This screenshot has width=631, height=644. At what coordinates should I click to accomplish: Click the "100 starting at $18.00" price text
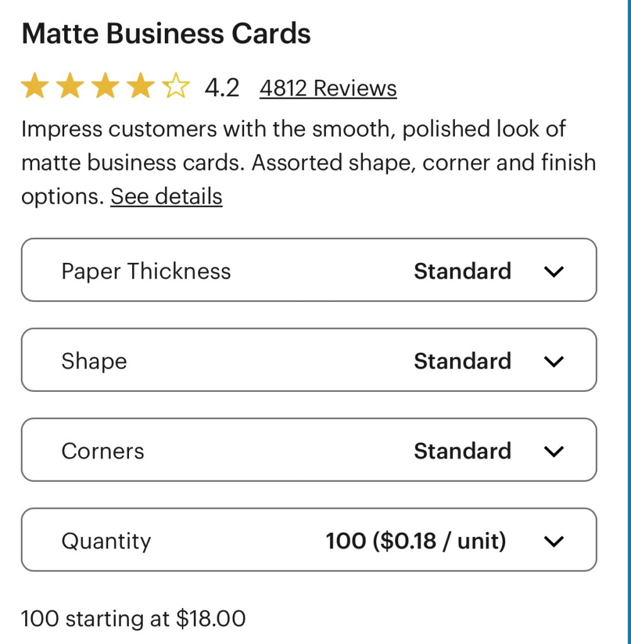point(133,619)
